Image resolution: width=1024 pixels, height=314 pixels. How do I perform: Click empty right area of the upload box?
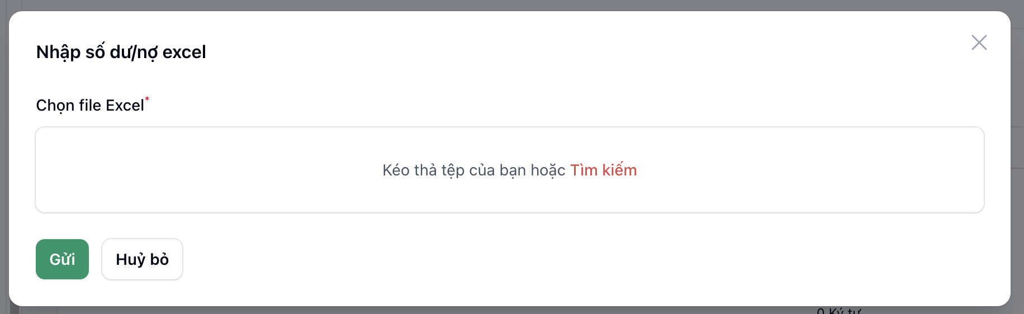[838, 170]
